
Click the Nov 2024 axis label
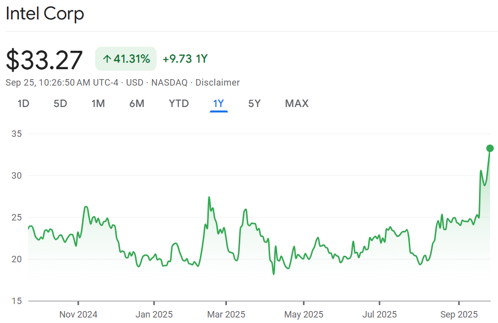78,315
